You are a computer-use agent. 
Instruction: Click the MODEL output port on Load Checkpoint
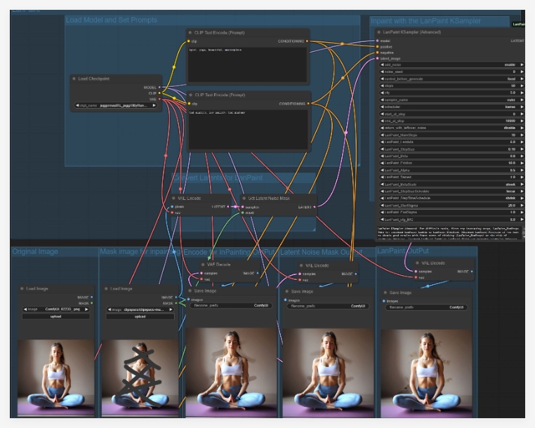160,88
